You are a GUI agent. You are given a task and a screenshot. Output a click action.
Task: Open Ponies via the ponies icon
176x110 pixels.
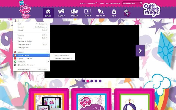[x=74, y=12]
